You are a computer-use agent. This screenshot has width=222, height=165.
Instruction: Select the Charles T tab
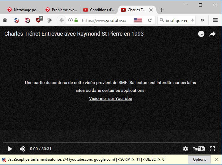pyautogui.click(x=137, y=10)
